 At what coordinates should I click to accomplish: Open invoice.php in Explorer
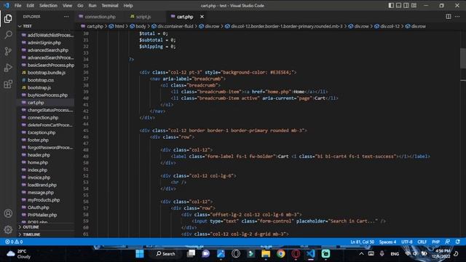[x=39, y=178]
